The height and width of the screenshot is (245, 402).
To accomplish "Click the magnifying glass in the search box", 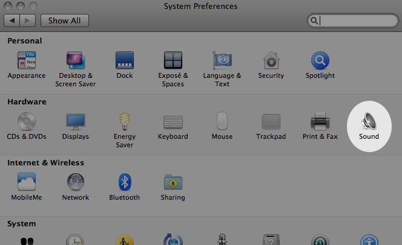I will tap(314, 21).
